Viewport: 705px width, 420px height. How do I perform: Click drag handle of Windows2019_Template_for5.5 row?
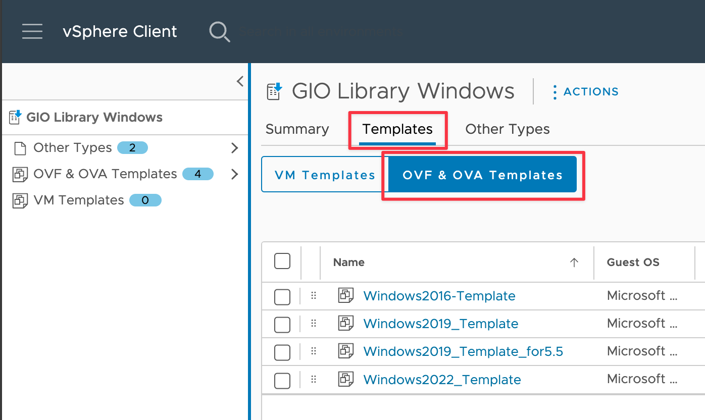(313, 351)
